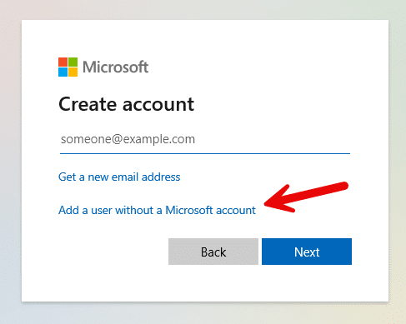The image size is (406, 324).
Task: Open the 'Get a new email address' link
Action: tap(119, 177)
